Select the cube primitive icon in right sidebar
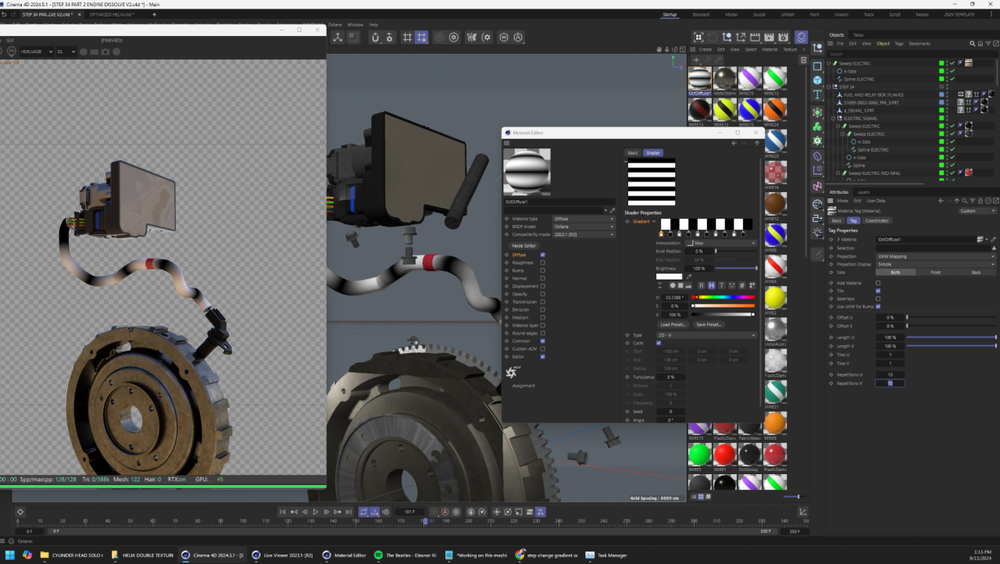Viewport: 1000px width, 564px height. pyautogui.click(x=817, y=80)
